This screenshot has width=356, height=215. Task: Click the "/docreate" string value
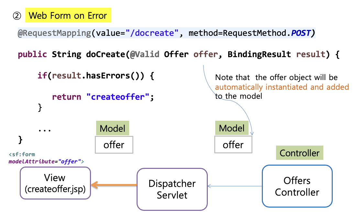152,33
